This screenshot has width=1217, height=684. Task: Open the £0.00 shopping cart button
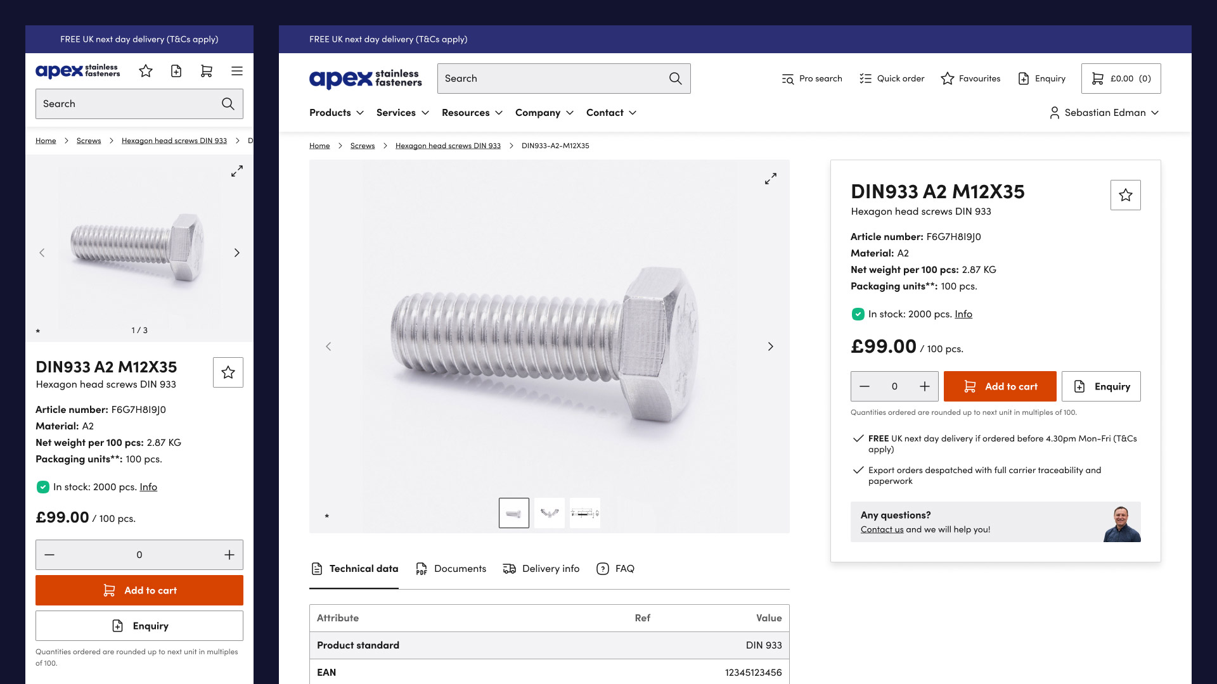(x=1121, y=79)
